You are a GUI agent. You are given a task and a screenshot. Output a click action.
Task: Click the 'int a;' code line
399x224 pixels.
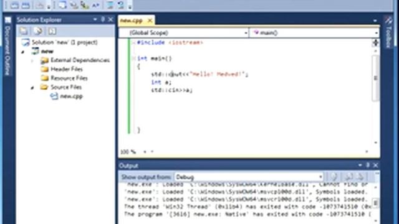(161, 82)
